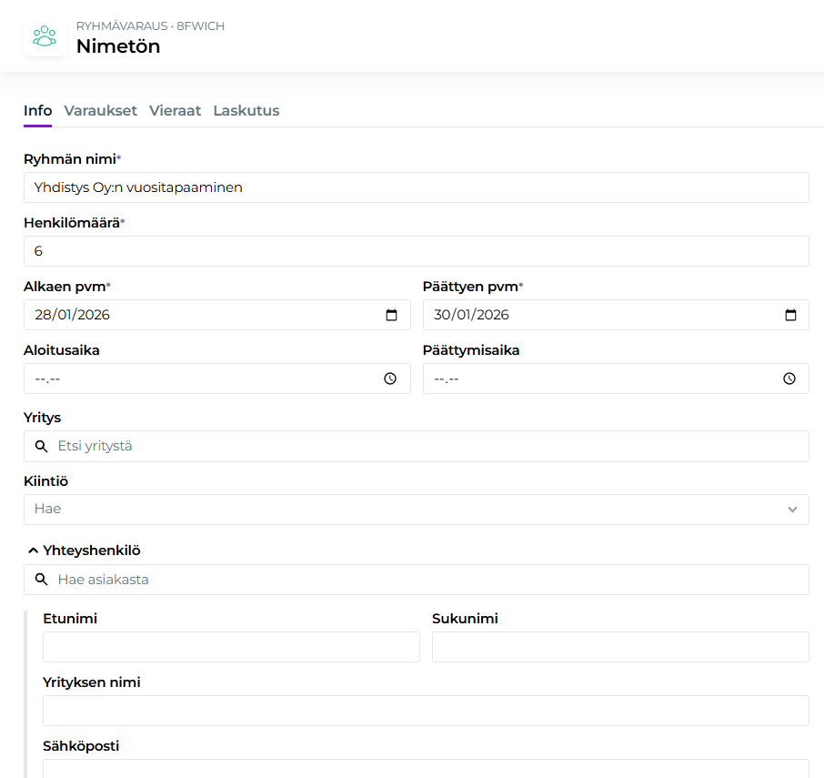Click magnifier icon in Yritys search
This screenshot has height=778, width=824.
[x=41, y=446]
